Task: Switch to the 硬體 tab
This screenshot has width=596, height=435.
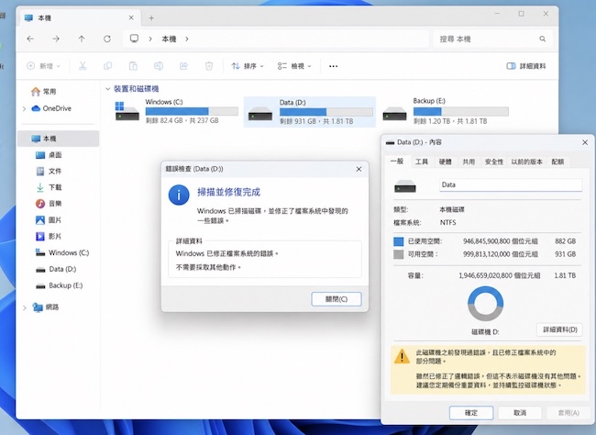Action: pyautogui.click(x=445, y=162)
